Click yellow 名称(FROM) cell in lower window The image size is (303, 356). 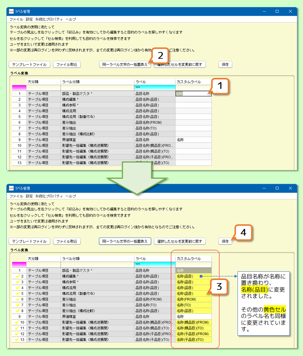click(x=193, y=299)
